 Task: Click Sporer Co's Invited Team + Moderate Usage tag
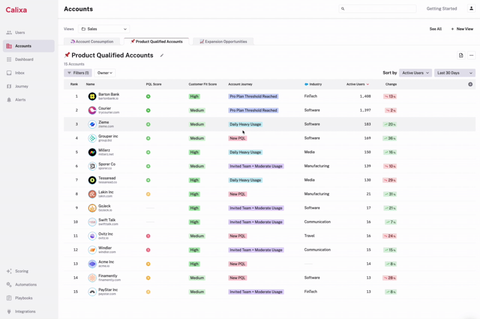pos(256,166)
